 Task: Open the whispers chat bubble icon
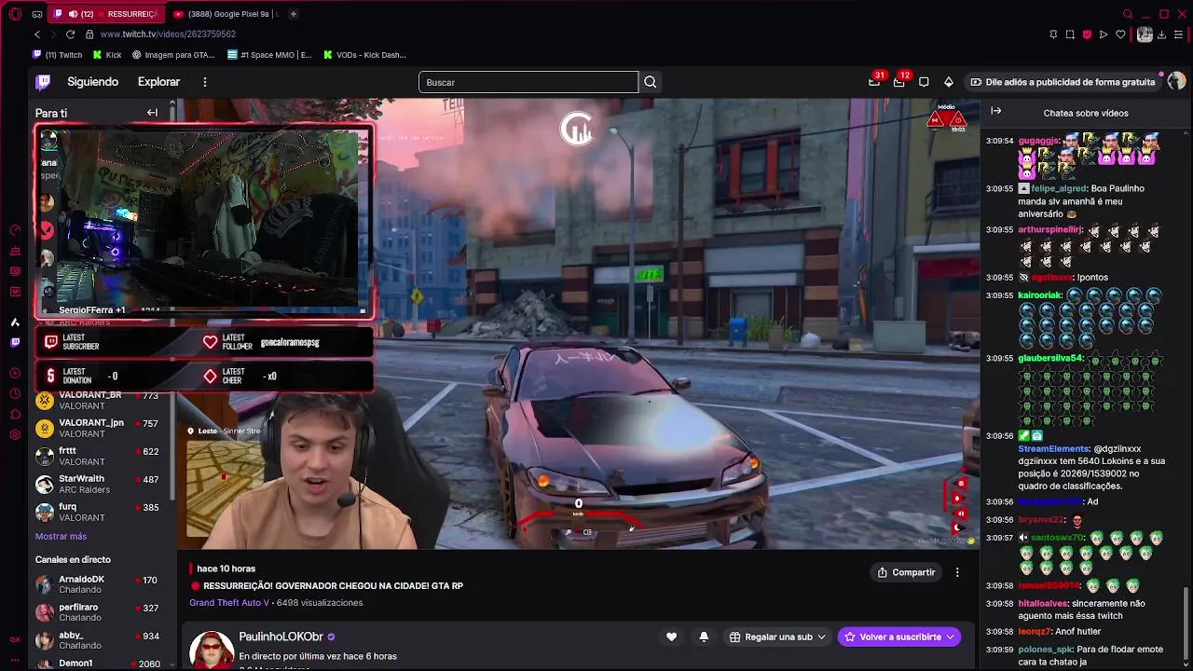click(924, 82)
